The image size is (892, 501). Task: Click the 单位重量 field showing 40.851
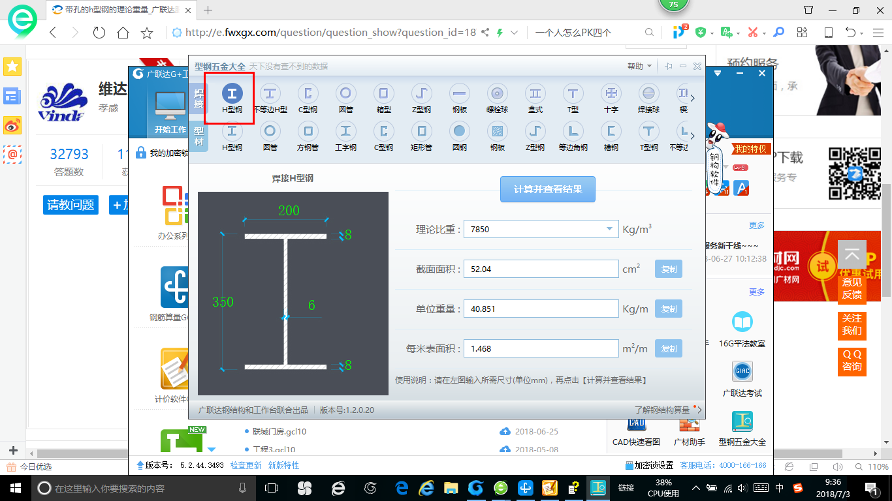tap(541, 309)
